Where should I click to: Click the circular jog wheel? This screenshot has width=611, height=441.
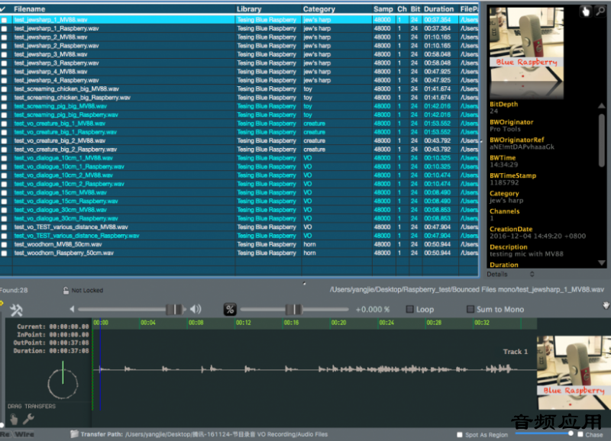pyautogui.click(x=63, y=384)
